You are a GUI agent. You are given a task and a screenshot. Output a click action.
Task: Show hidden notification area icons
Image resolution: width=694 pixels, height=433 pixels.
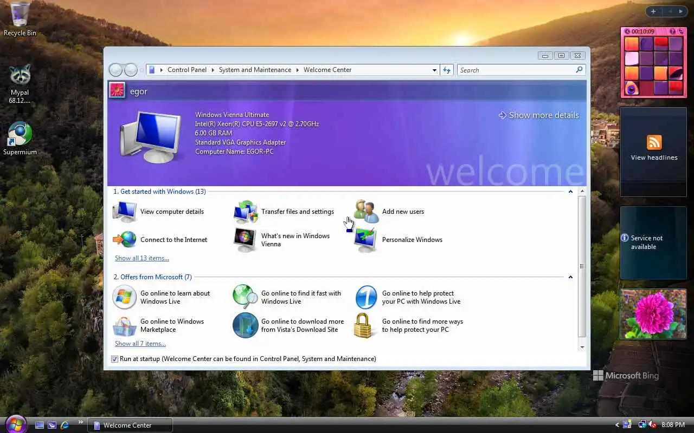[617, 425]
